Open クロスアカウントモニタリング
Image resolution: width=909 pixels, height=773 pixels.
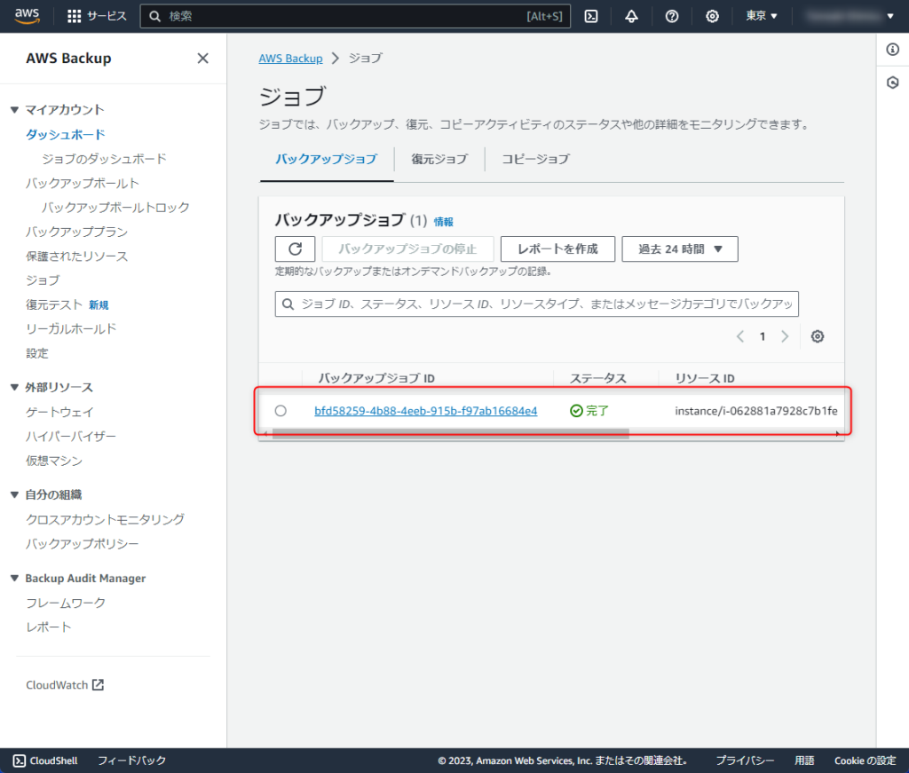(x=105, y=519)
